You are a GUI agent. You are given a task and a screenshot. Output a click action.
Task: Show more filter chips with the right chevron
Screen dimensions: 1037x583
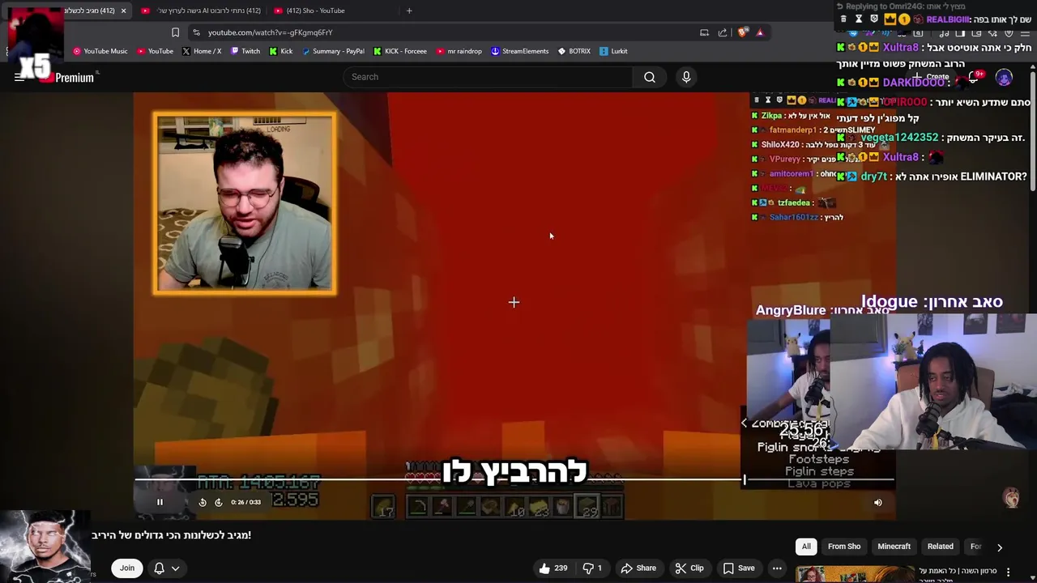tap(999, 547)
